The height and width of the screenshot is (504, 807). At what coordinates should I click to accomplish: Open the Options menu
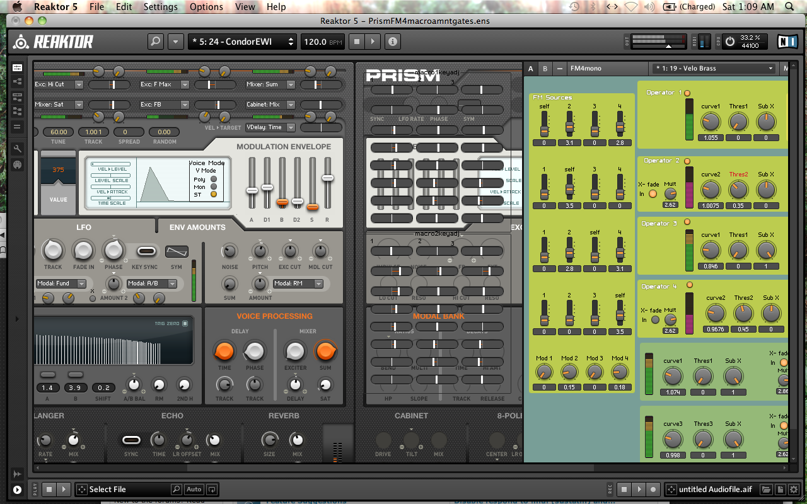click(x=206, y=7)
